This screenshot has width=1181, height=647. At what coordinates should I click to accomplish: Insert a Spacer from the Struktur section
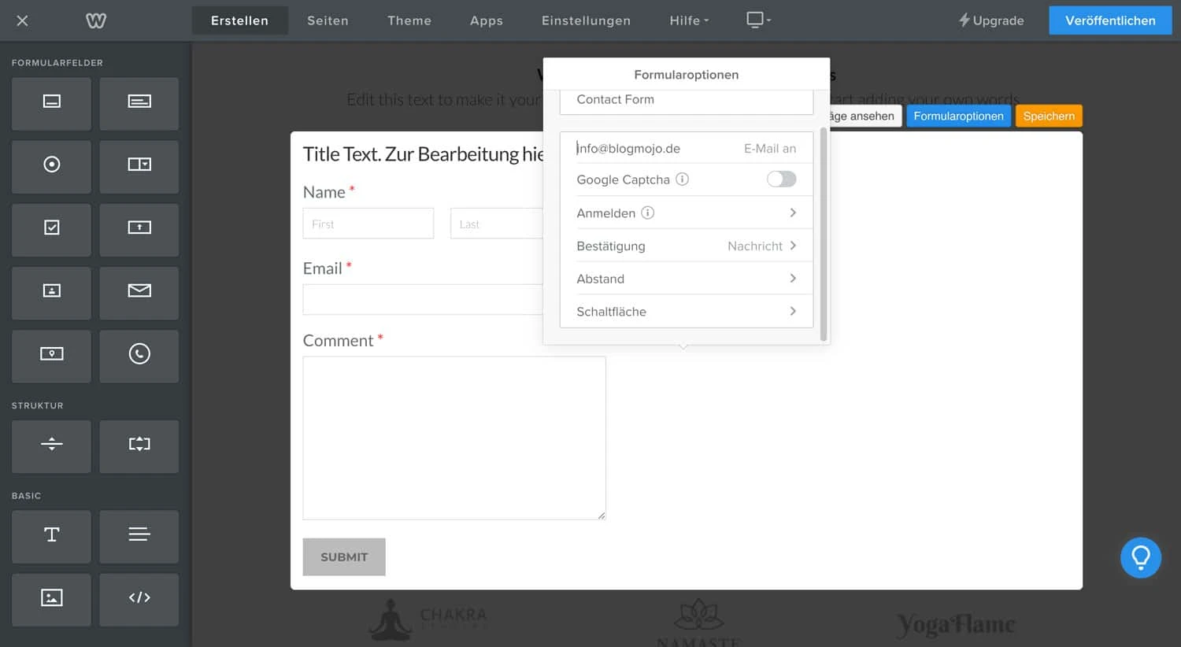pyautogui.click(x=51, y=446)
